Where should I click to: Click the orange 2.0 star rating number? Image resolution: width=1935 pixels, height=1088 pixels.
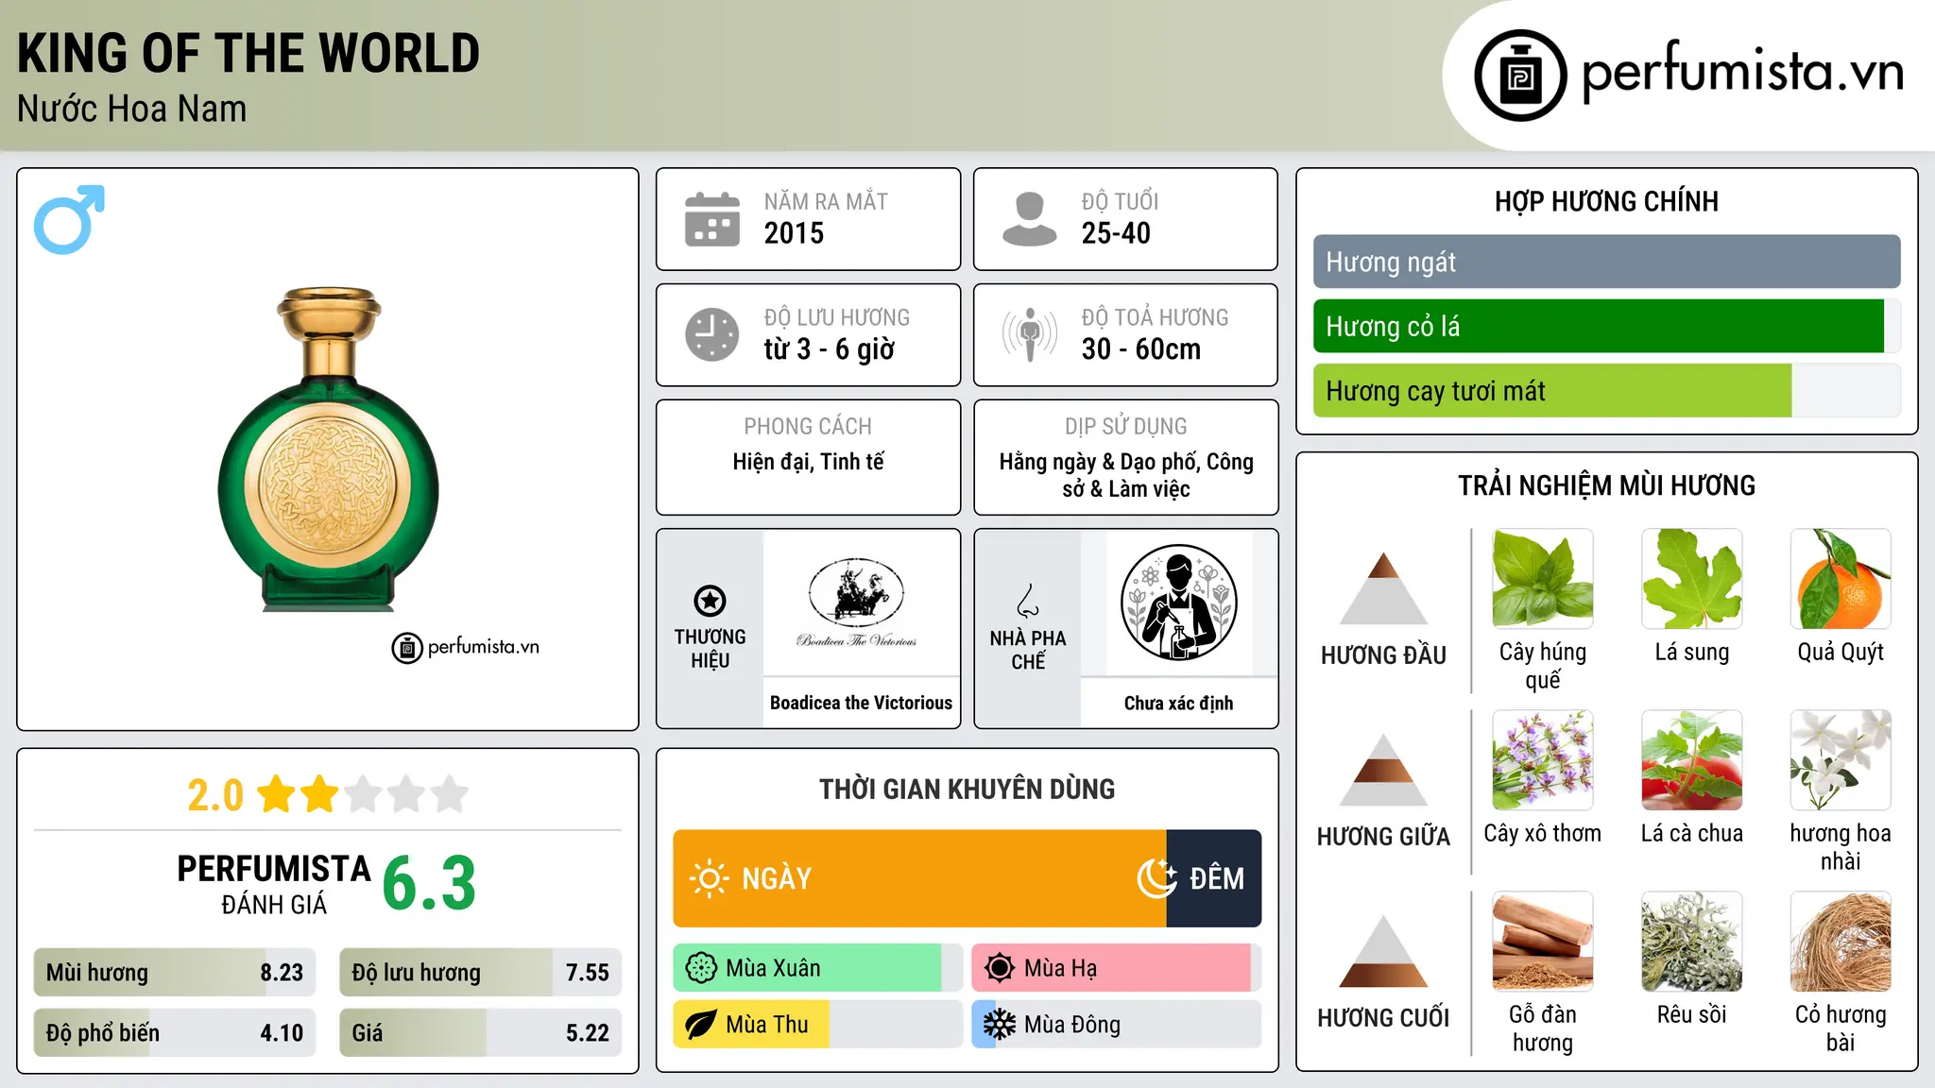click(215, 795)
